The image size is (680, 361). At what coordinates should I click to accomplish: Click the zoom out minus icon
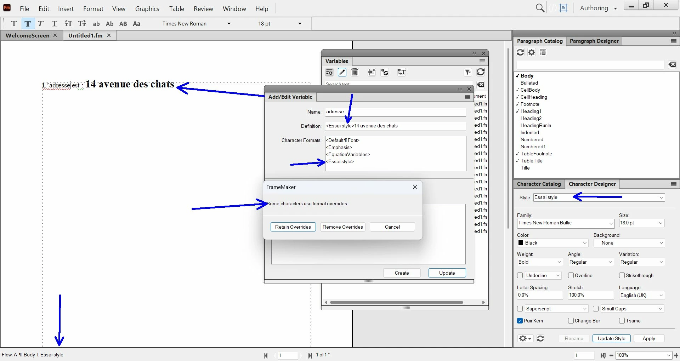(x=611, y=355)
